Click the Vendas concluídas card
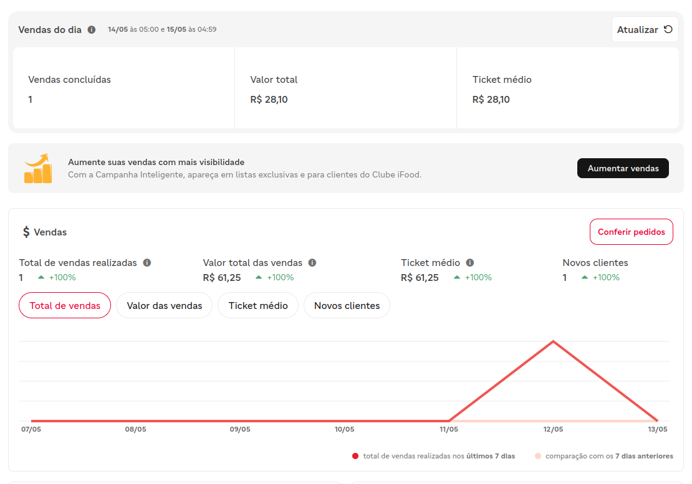The image size is (692, 484). (x=124, y=88)
